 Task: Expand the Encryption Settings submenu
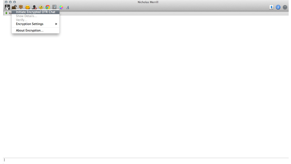click(x=36, y=24)
